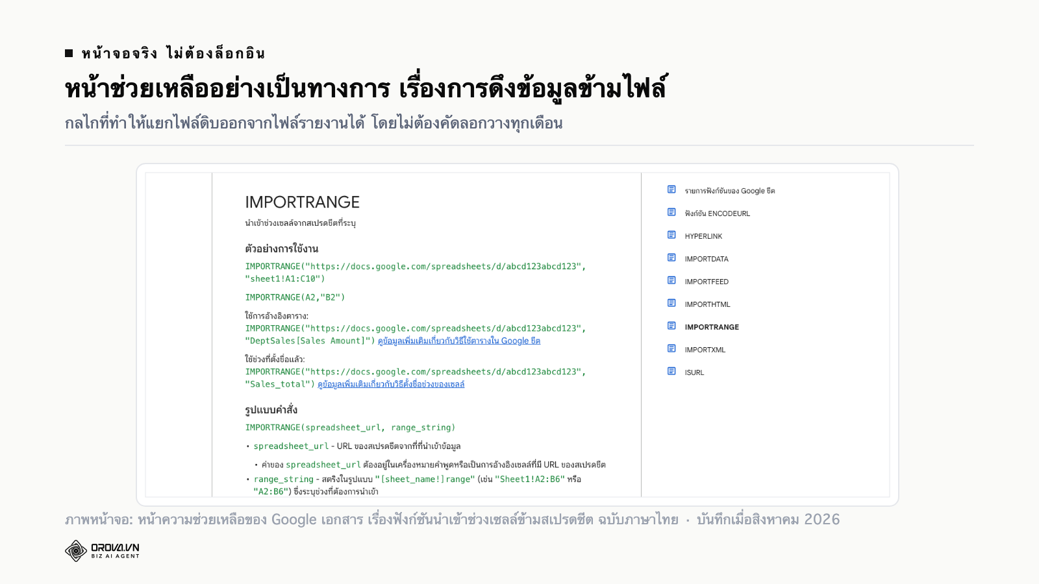The width and height of the screenshot is (1039, 584).
Task: Open the ISURL sidebar link
Action: pos(694,372)
